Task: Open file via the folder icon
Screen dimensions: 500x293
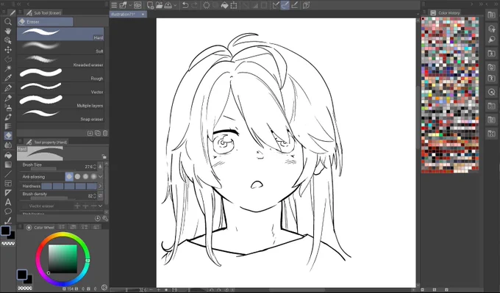Action: [x=159, y=5]
